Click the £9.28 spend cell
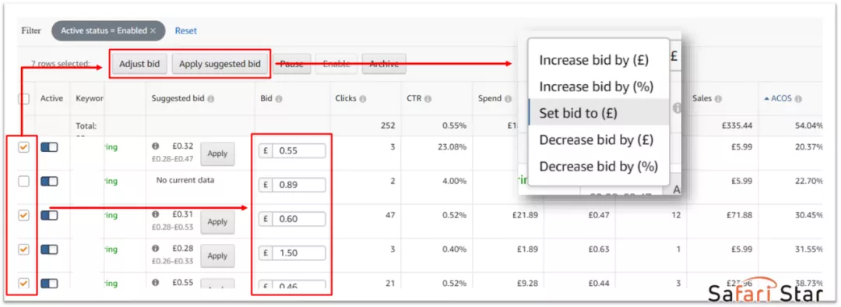The width and height of the screenshot is (841, 307). (x=526, y=283)
